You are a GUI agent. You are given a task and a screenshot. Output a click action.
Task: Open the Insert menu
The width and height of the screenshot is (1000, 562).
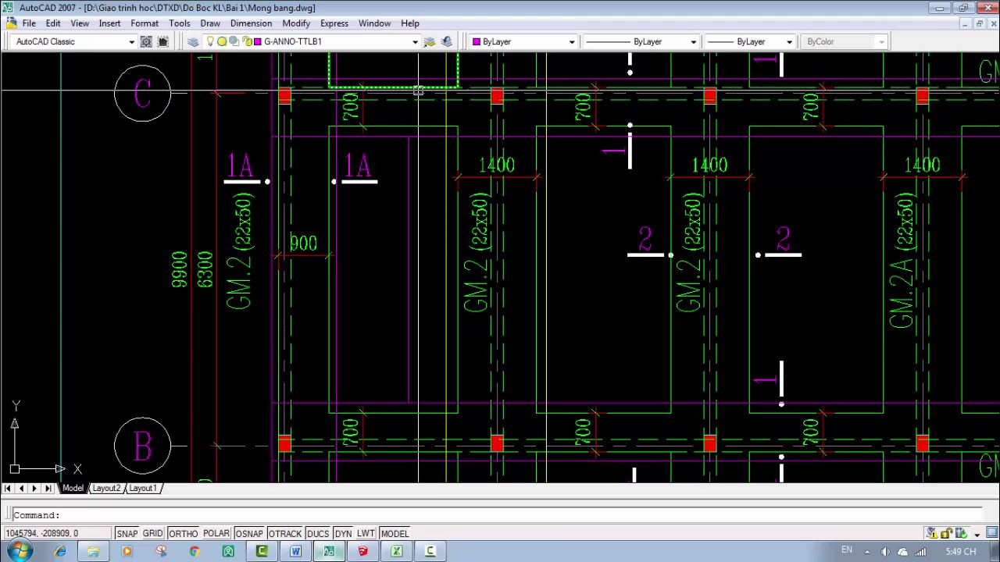pyautogui.click(x=109, y=23)
